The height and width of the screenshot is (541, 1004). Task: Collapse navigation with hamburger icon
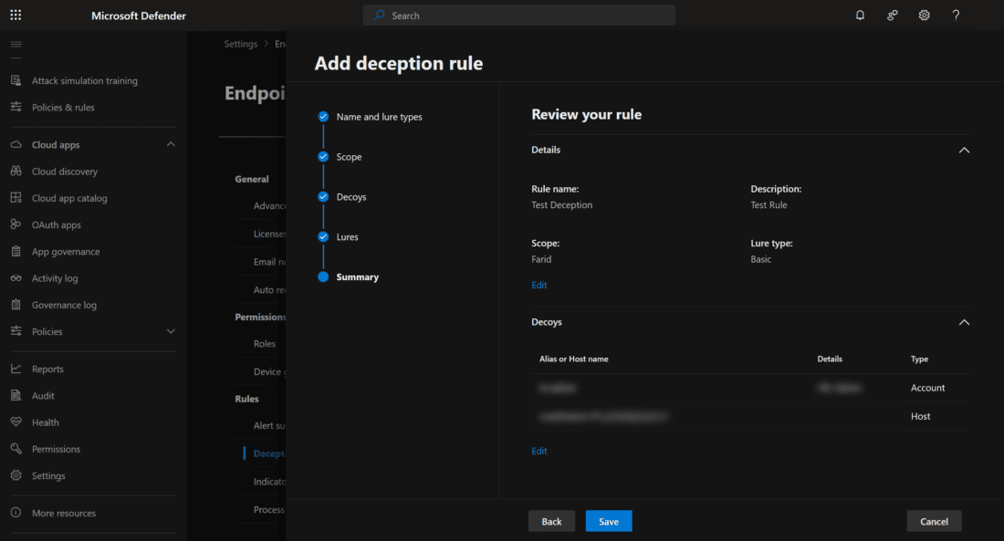coord(16,44)
